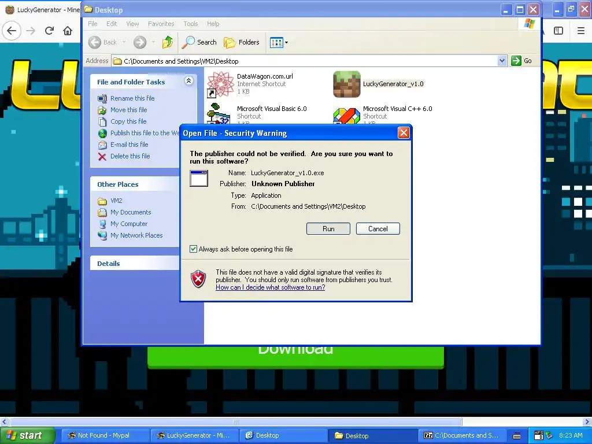Viewport: 592px width, 444px height.
Task: Click the browser home icon
Action: tap(68, 31)
